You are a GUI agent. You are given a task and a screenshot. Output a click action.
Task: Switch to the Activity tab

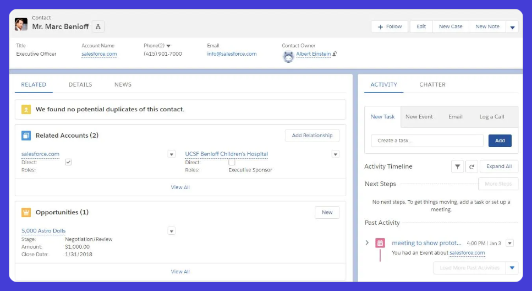(383, 85)
